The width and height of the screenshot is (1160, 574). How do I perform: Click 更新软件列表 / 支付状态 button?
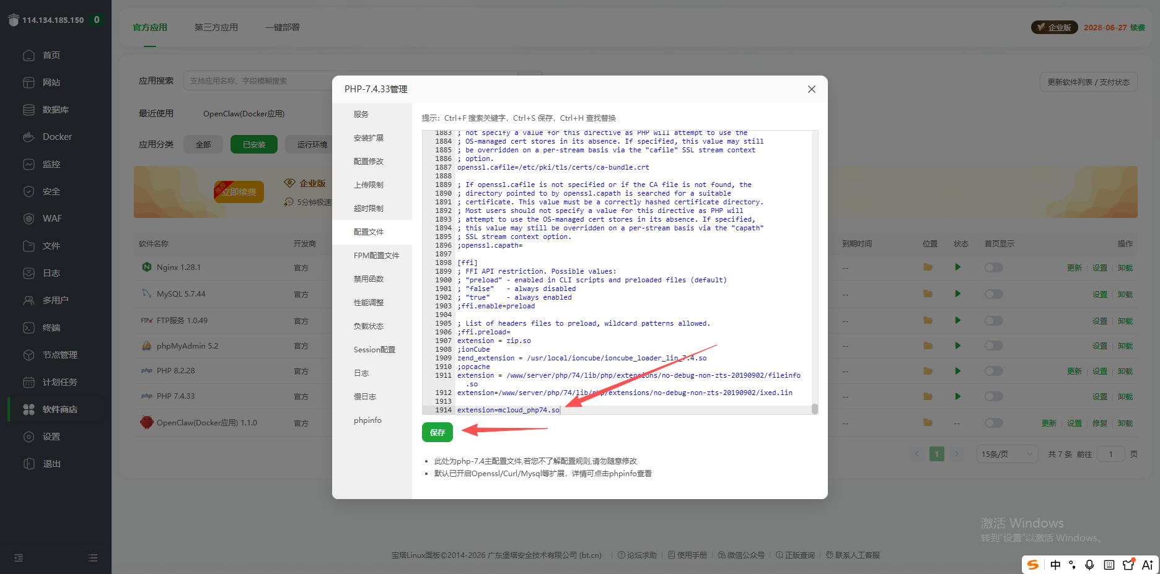click(x=1088, y=82)
